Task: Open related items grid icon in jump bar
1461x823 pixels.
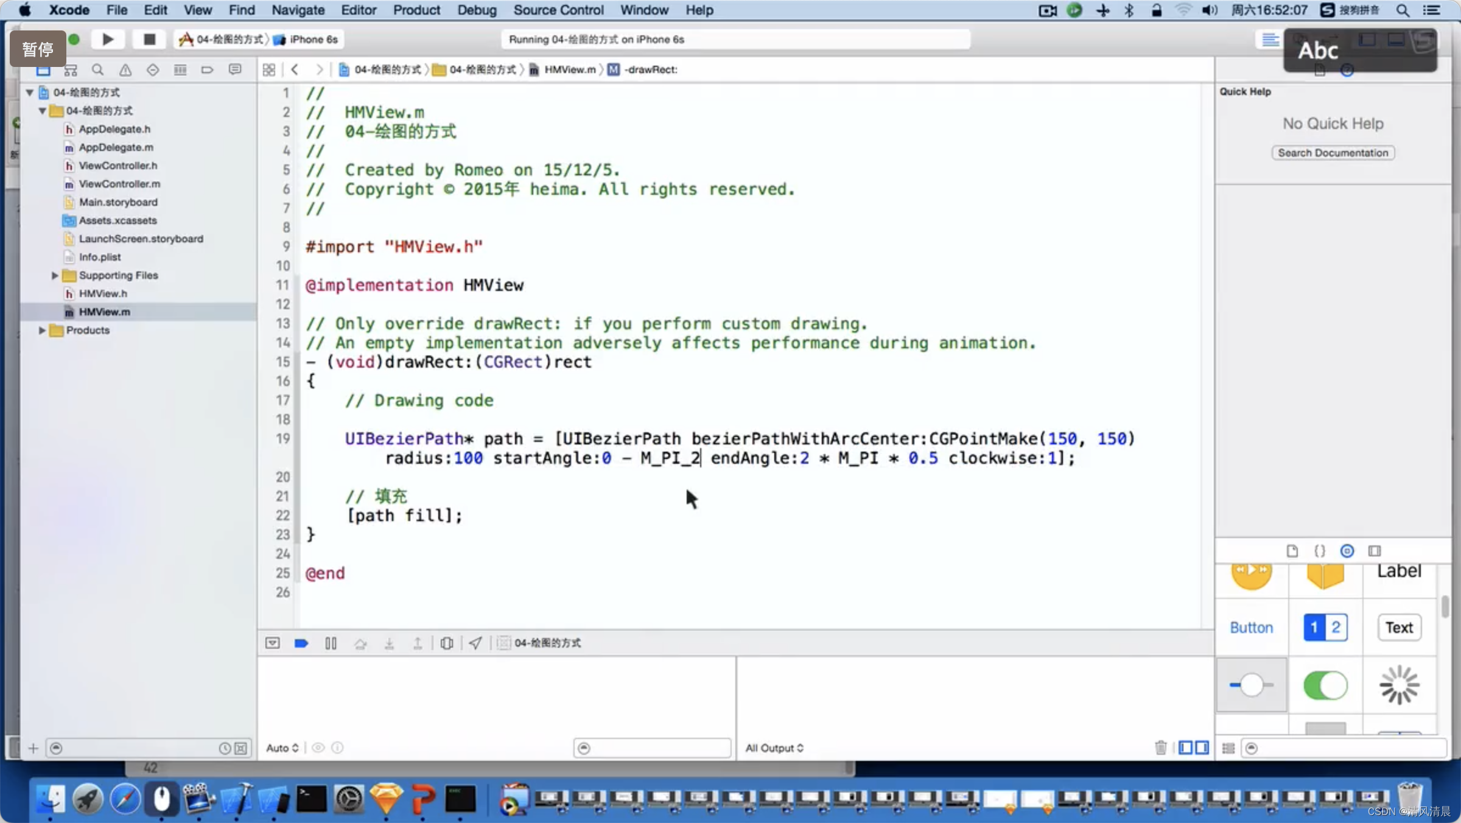Action: click(269, 70)
